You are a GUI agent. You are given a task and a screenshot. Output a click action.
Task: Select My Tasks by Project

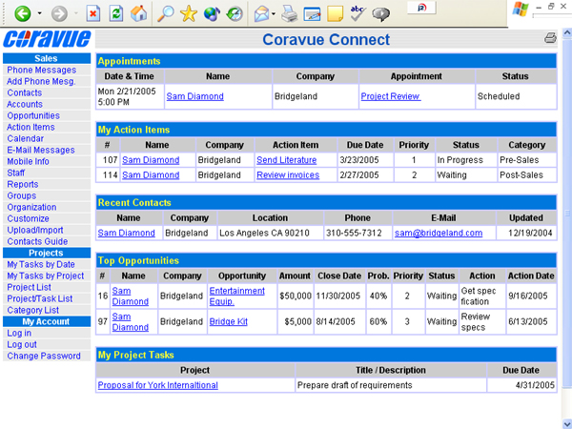(x=46, y=276)
